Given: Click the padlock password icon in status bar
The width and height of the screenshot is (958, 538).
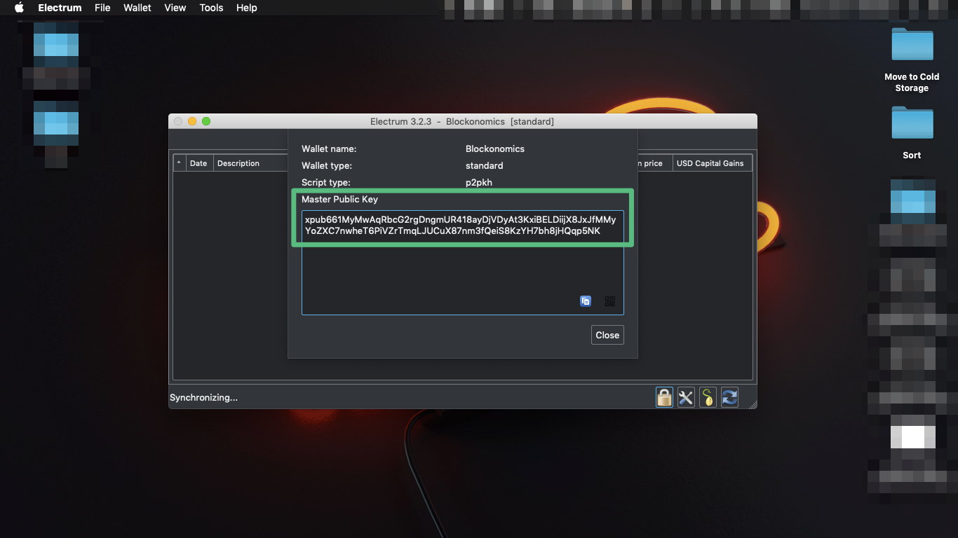Looking at the screenshot, I should 664,397.
